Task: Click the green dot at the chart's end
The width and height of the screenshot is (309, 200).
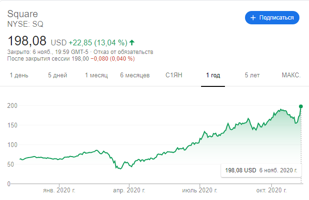Action: [x=301, y=106]
